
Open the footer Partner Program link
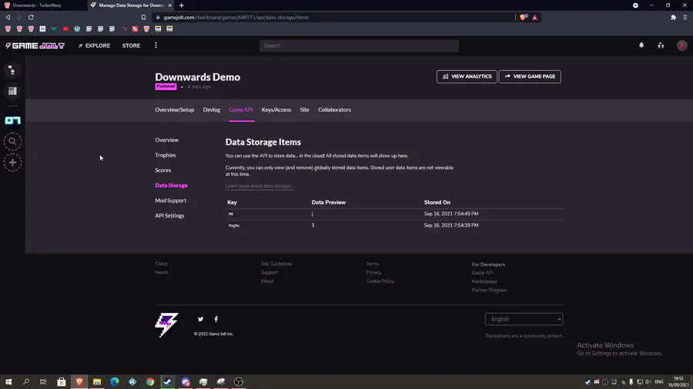pos(489,290)
